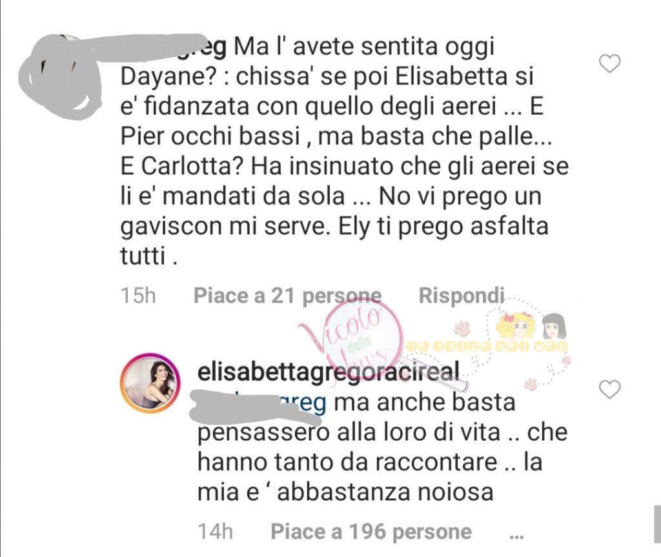Click the 15h timestamp
The width and height of the screenshot is (661, 557).
[x=138, y=296]
